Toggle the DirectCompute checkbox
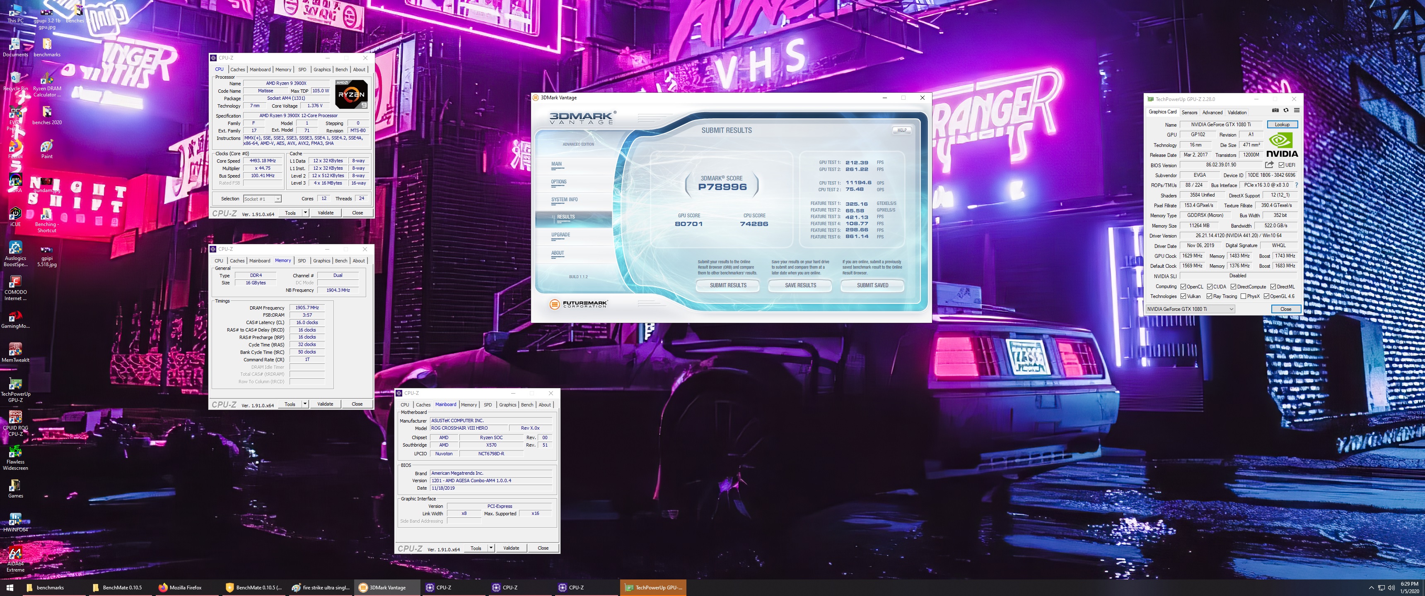 (x=1233, y=287)
